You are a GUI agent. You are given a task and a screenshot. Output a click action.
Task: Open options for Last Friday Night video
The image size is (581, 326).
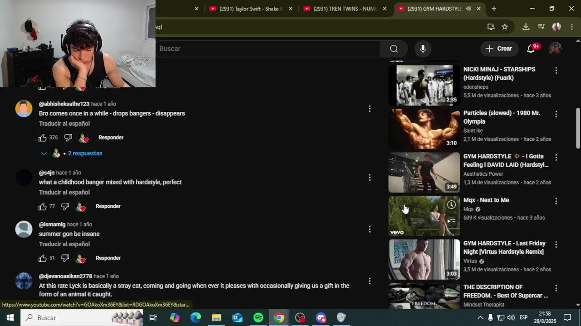coord(556,244)
